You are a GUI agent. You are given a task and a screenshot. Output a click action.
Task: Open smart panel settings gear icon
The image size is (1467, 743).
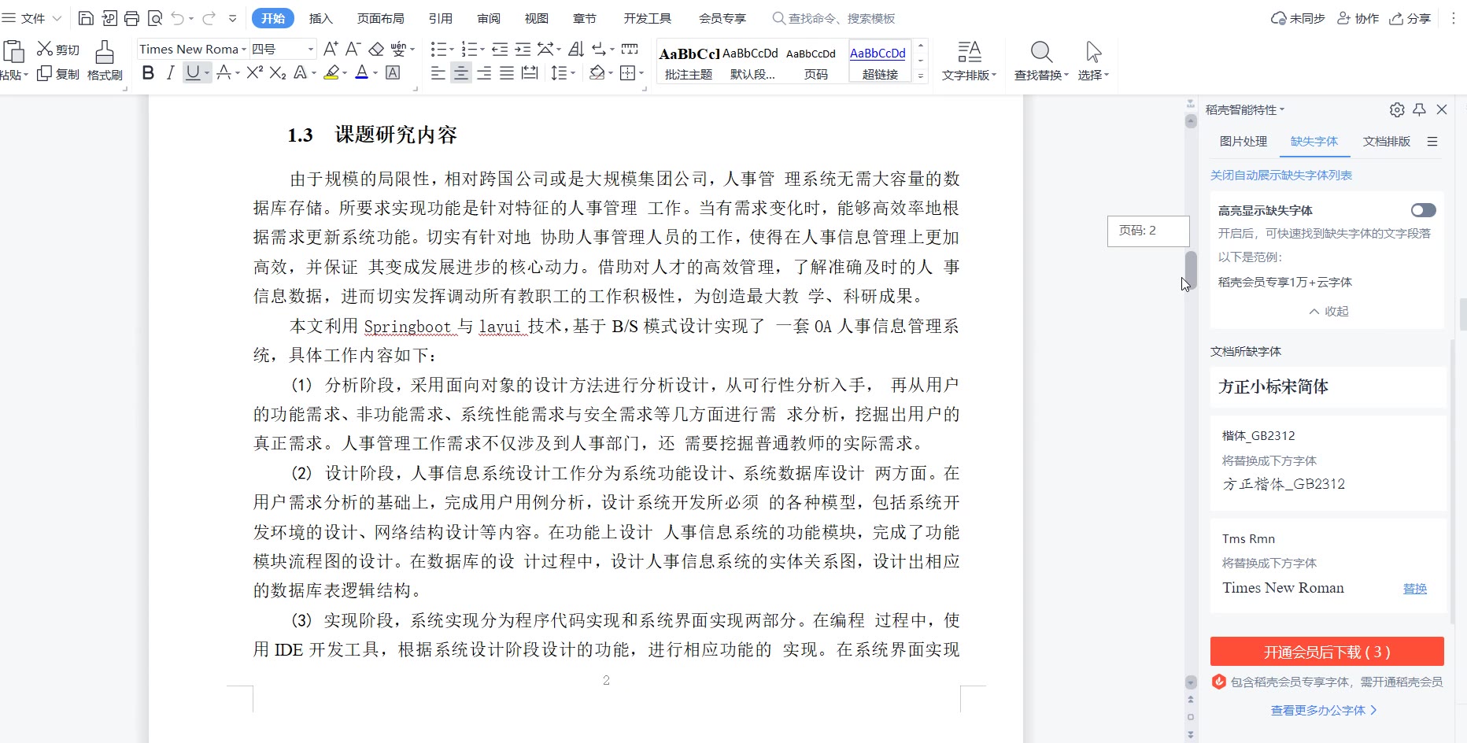pyautogui.click(x=1397, y=110)
